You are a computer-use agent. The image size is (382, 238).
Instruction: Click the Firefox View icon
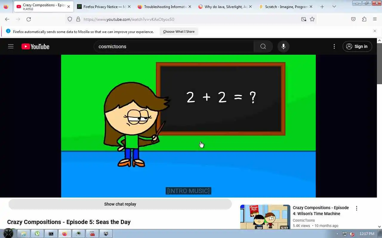(6, 7)
